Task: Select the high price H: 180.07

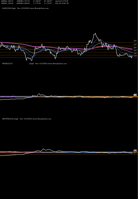Action: (48, 1)
